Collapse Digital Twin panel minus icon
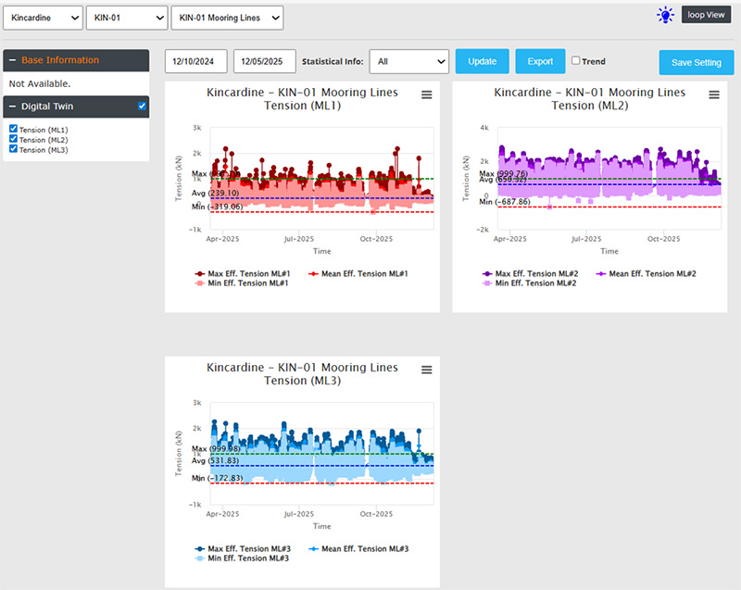 tap(12, 107)
